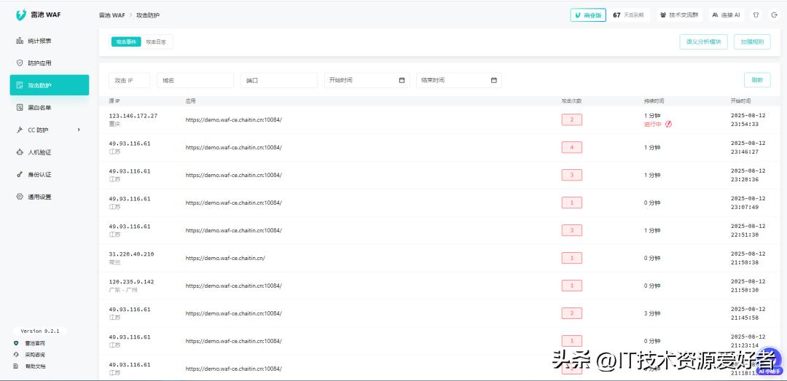
Task: Click the 雷池 WAF logo icon
Action: [21, 15]
